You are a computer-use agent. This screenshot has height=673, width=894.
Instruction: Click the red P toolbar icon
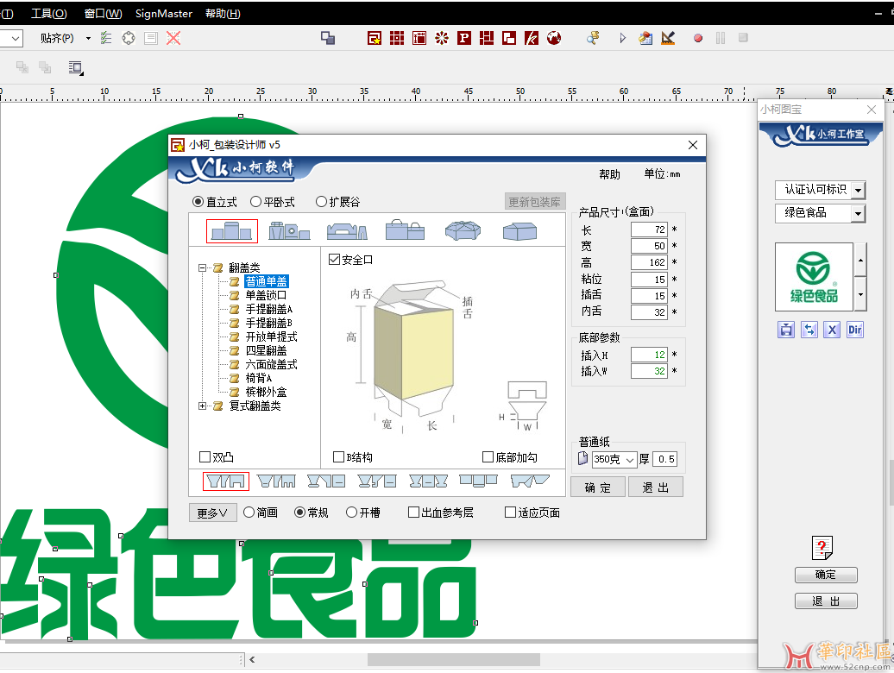464,38
